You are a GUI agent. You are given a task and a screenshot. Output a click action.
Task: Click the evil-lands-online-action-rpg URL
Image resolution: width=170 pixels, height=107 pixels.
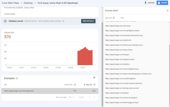[x=124, y=36]
